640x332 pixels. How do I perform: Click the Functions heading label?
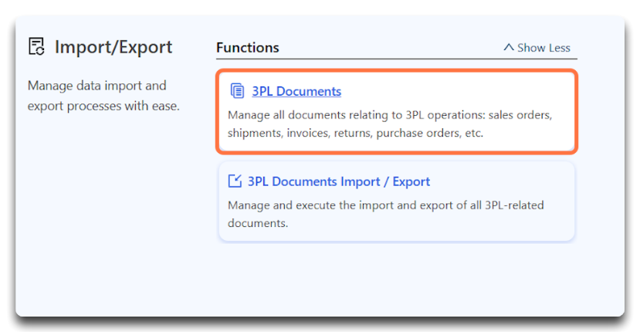tap(247, 48)
